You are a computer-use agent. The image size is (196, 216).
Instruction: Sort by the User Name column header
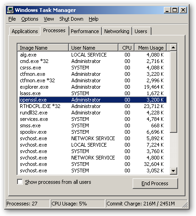click(93, 48)
